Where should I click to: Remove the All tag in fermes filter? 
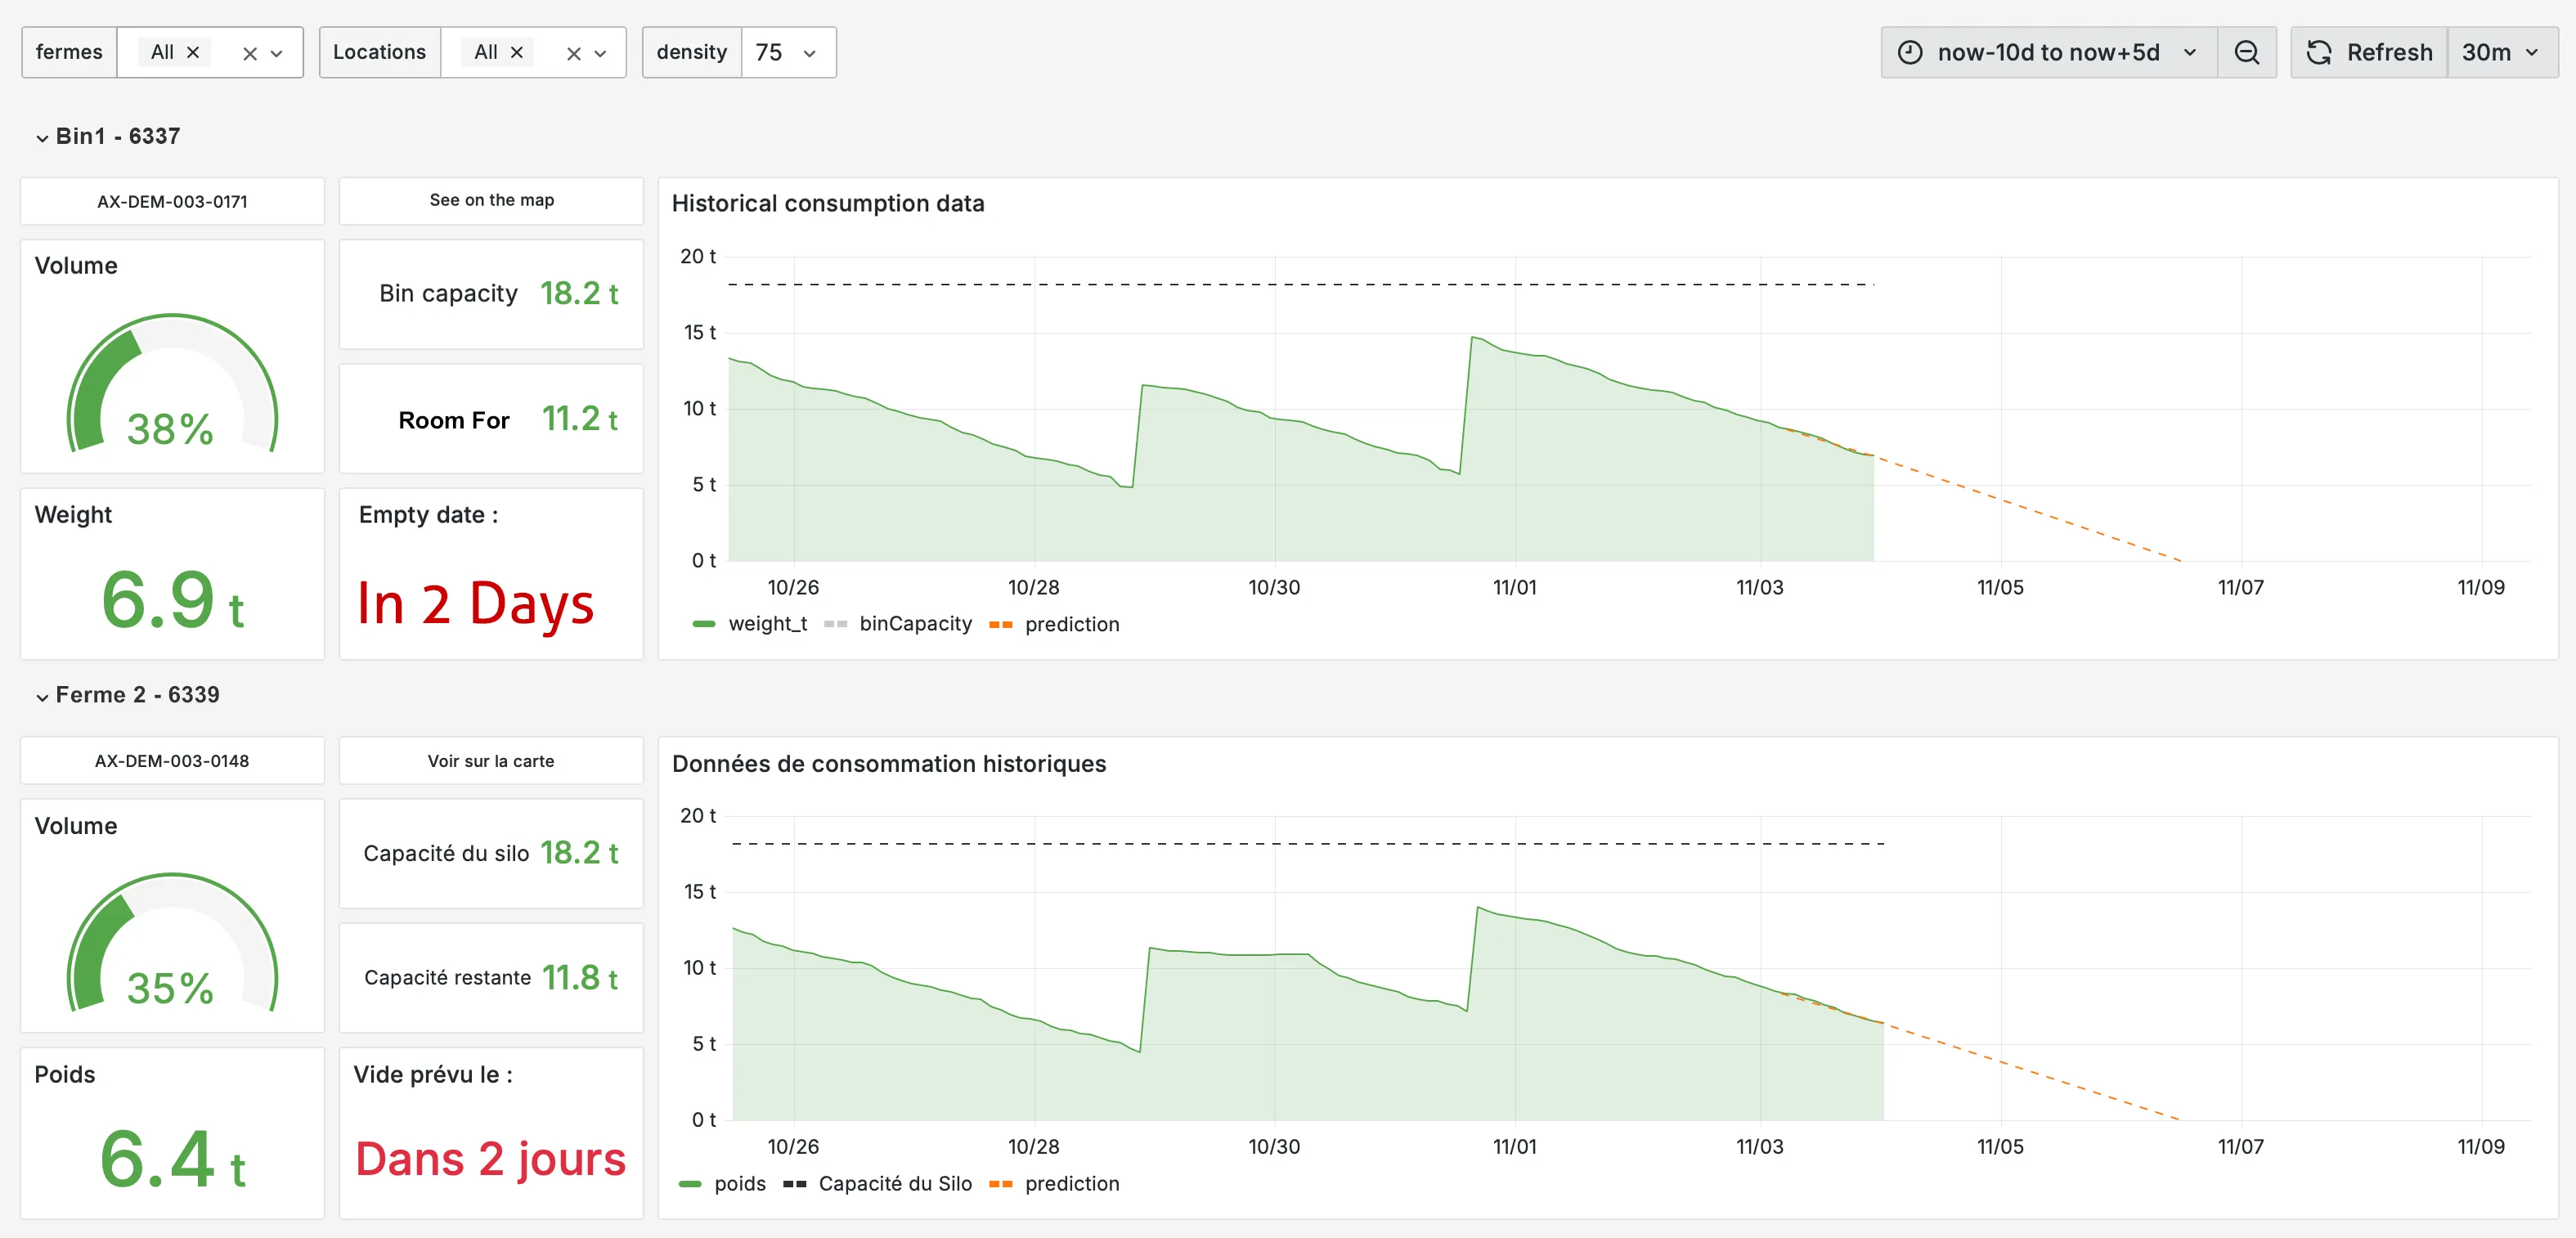[x=193, y=52]
